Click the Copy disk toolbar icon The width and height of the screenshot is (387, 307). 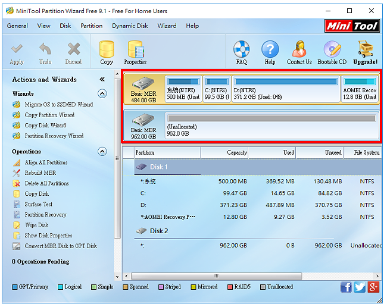pos(107,49)
